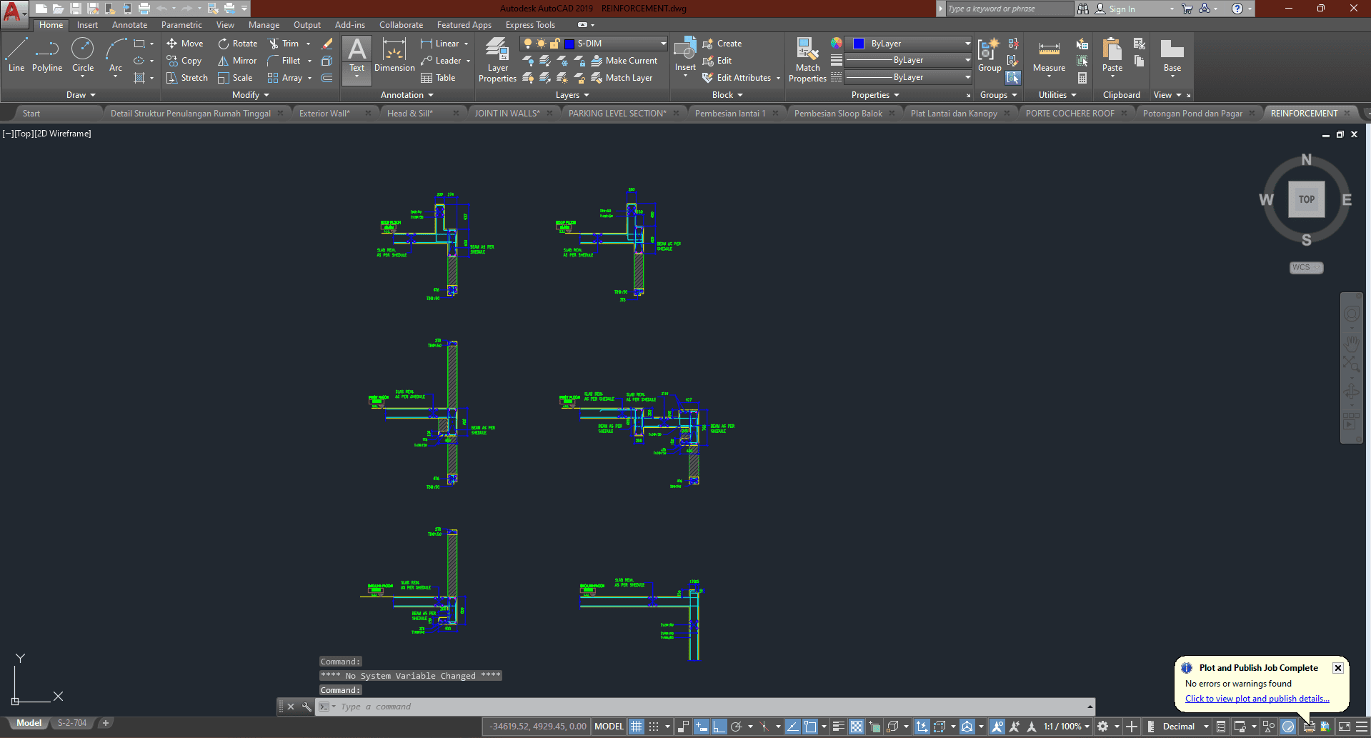Image resolution: width=1371 pixels, height=738 pixels.
Task: Toggle MODEL space button in status bar
Action: [x=609, y=727]
